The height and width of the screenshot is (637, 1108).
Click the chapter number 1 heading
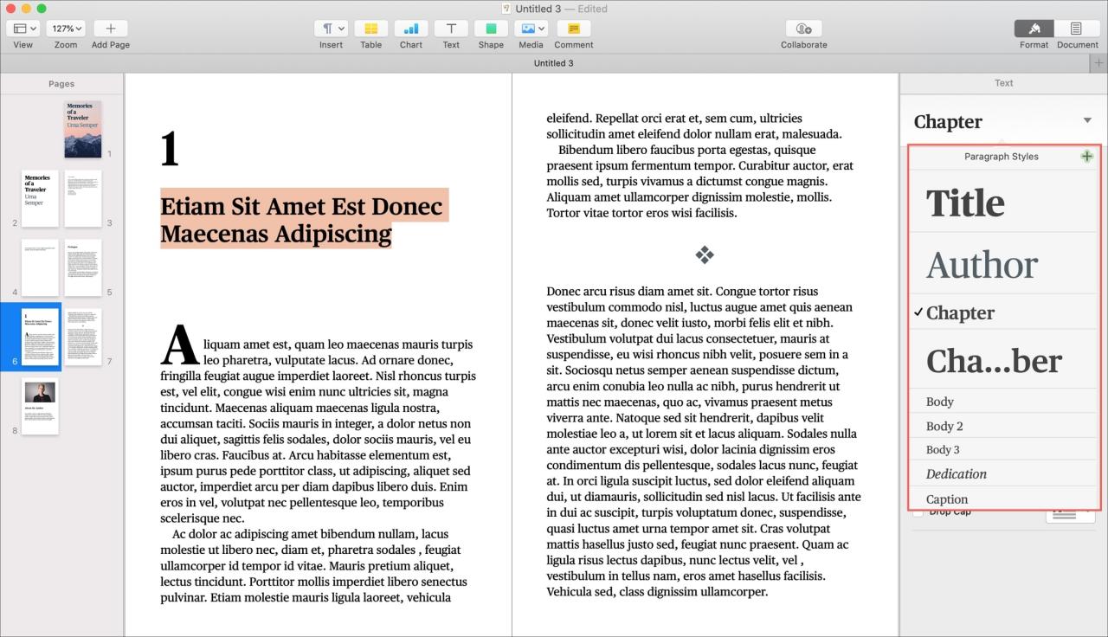[x=170, y=150]
